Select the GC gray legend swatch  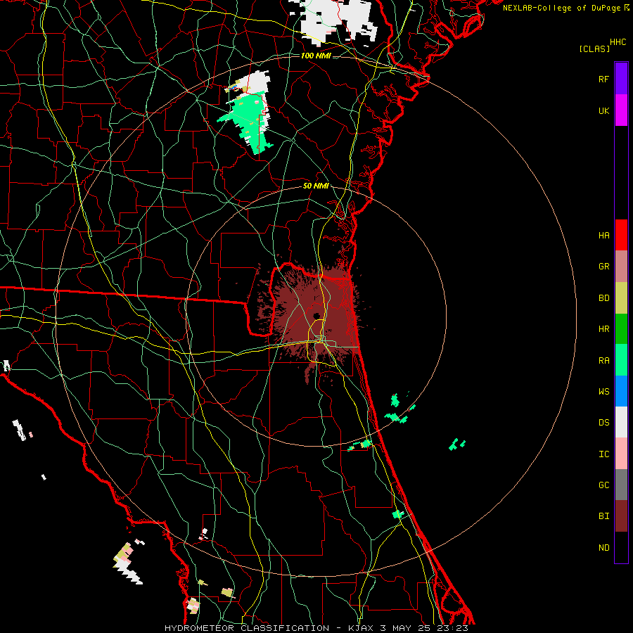click(x=621, y=485)
